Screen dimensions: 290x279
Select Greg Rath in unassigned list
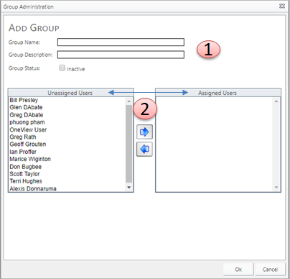[x=23, y=137]
